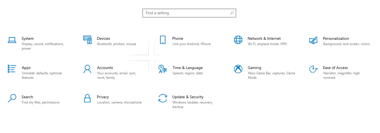Open the Accounts person icon
Image resolution: width=380 pixels, height=133 pixels.
pyautogui.click(x=87, y=69)
